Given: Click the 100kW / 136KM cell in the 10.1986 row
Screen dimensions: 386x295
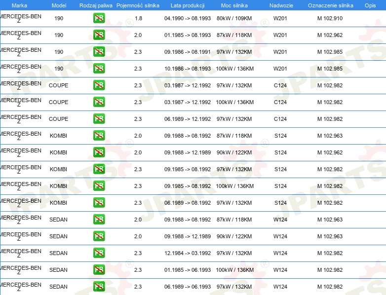Looking at the screenshot, I should (x=234, y=69).
